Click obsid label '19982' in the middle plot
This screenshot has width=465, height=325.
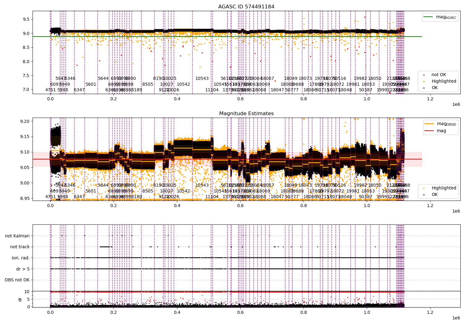point(360,185)
